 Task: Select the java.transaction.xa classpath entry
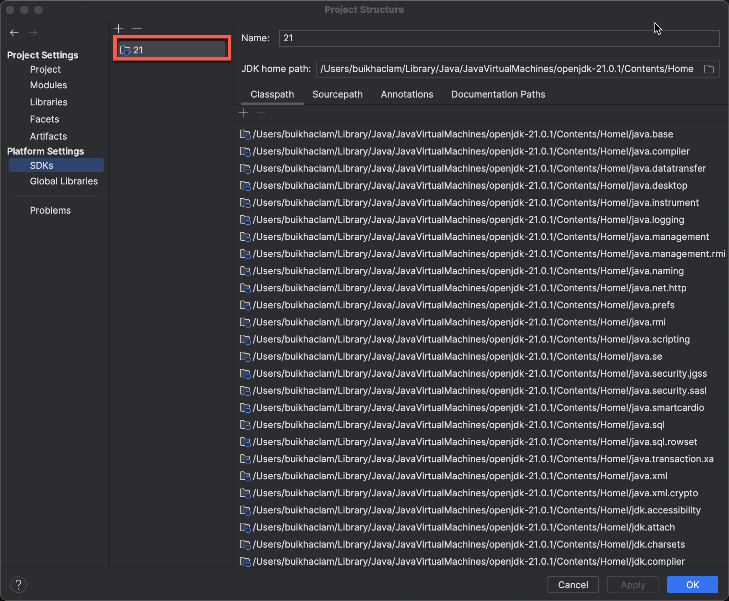(x=483, y=459)
